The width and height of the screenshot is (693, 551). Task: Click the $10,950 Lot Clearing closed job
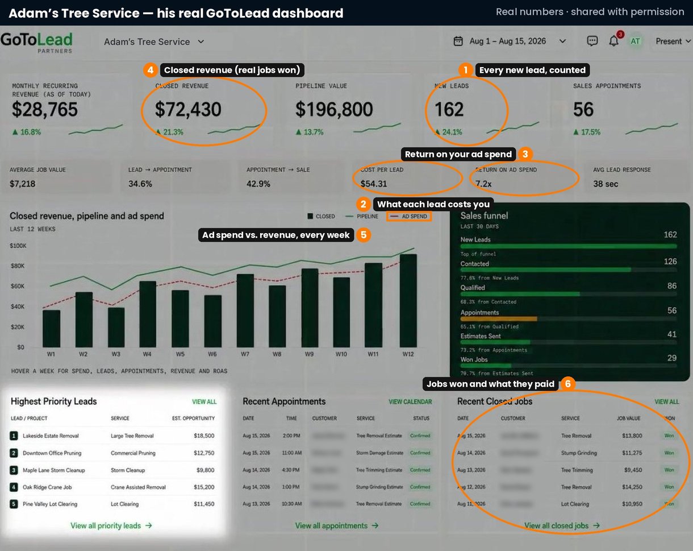click(568, 504)
